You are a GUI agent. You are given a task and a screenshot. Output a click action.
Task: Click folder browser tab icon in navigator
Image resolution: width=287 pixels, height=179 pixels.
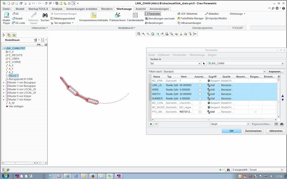[9, 35]
